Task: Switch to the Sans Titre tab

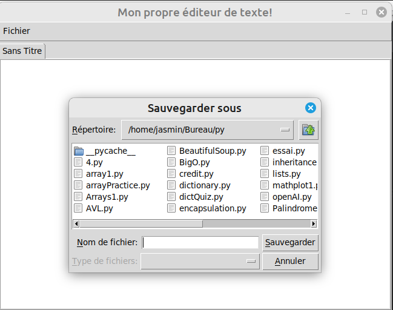Action: pos(22,51)
